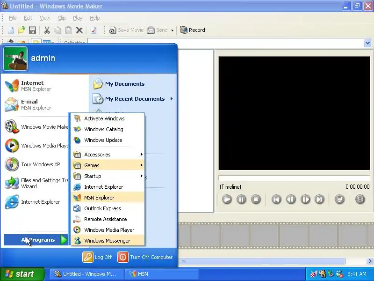This screenshot has height=281, width=374.
Task: Expand the Games submenu
Action: click(x=108, y=165)
